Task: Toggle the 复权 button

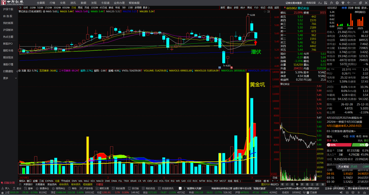Action: [223, 7]
